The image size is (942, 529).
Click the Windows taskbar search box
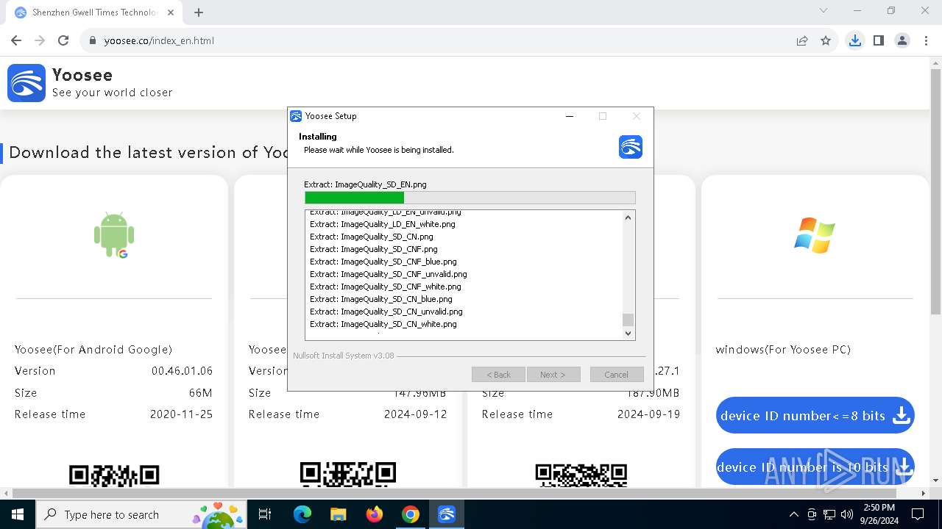click(140, 514)
